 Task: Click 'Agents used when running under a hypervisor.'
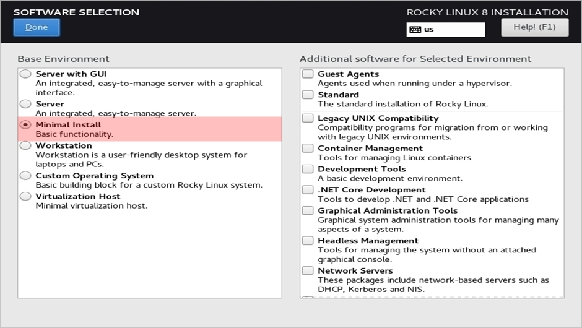(x=415, y=84)
